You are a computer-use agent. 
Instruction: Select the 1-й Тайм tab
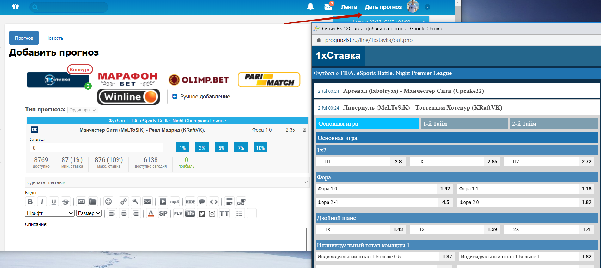point(464,124)
